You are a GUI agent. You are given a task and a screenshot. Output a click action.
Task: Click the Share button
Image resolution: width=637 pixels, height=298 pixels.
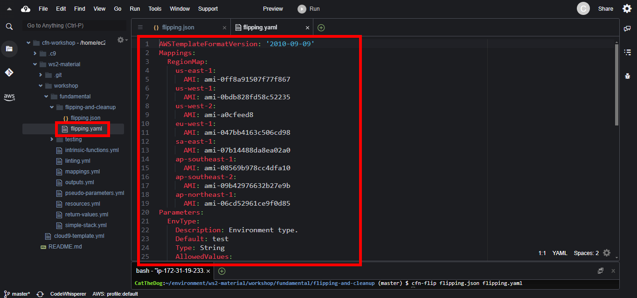[x=605, y=9]
